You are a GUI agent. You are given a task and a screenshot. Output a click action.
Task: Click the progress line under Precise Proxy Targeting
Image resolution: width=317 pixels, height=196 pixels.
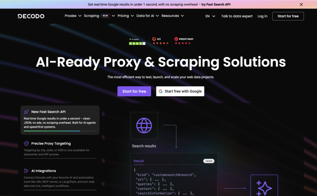(x=60, y=158)
